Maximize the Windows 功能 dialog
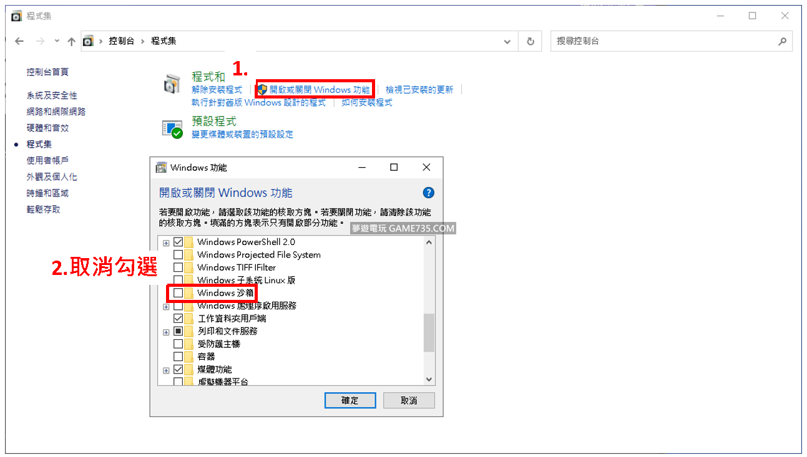807x457 pixels. (394, 167)
